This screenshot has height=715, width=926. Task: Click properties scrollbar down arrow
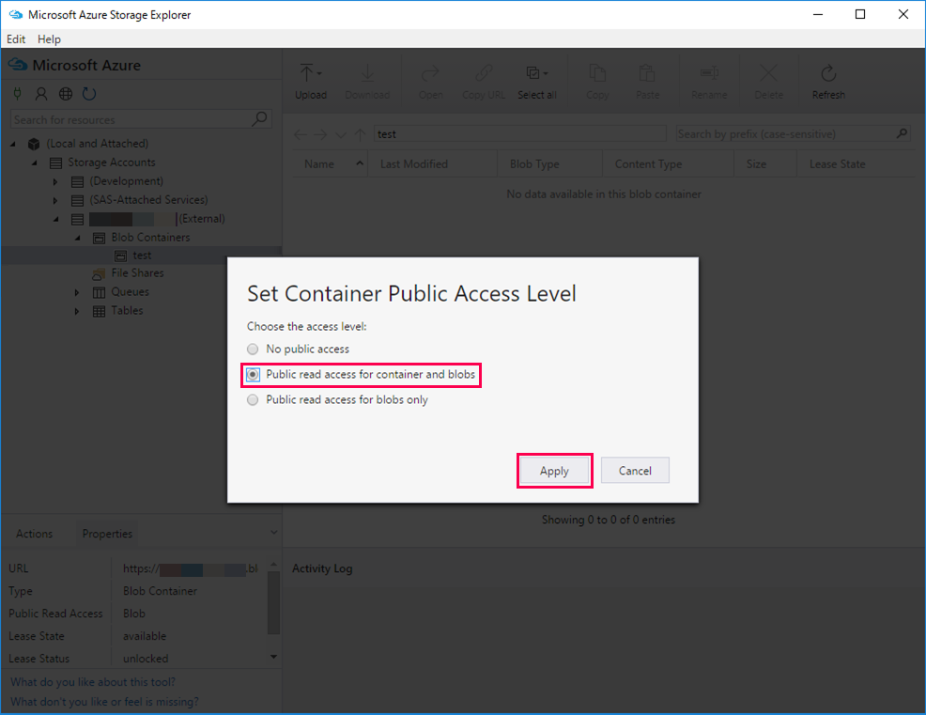tap(273, 657)
